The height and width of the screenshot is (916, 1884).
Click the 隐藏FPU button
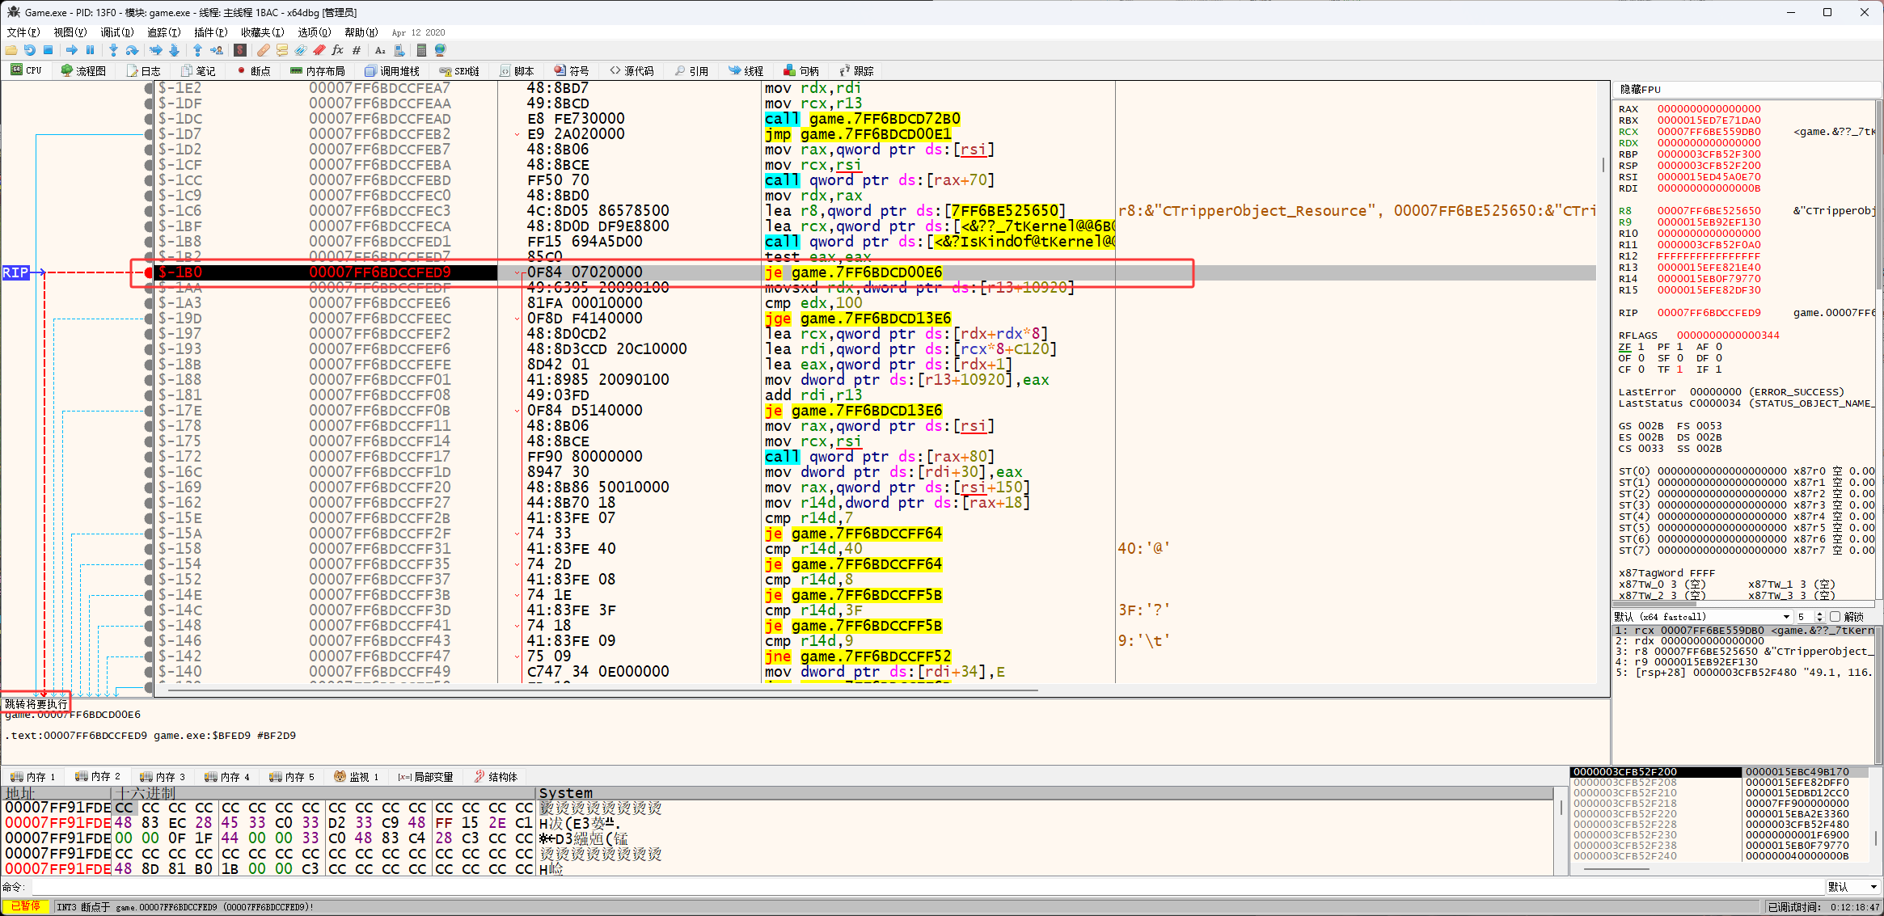click(1640, 90)
